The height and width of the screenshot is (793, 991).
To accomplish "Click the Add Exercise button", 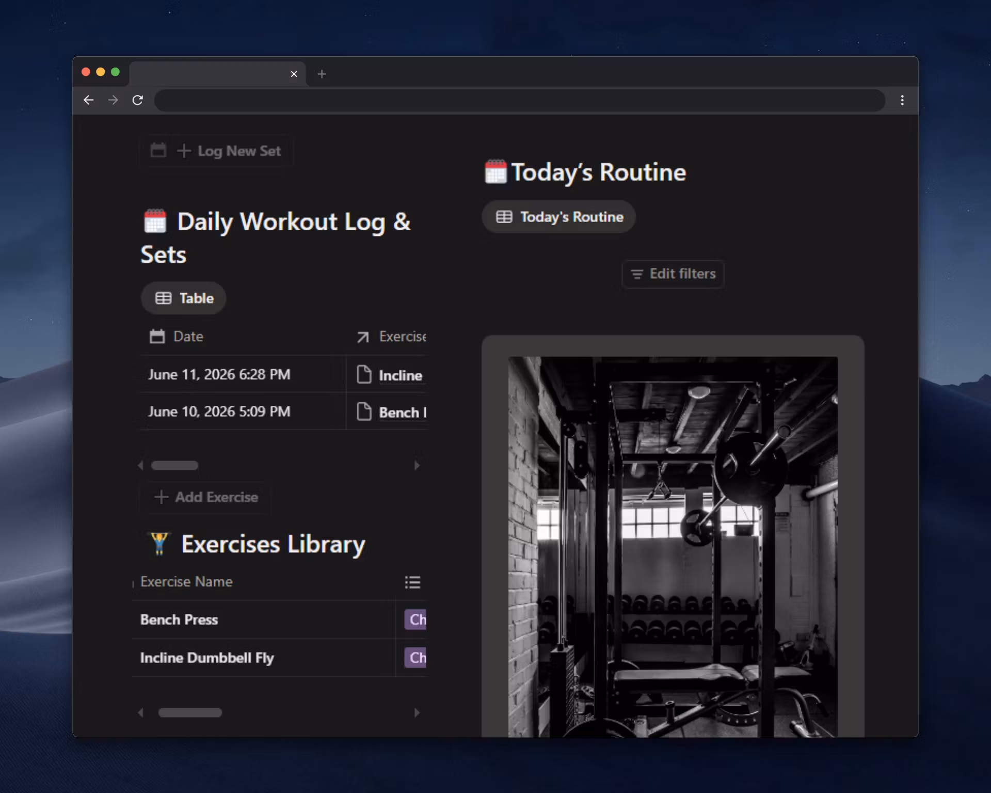I will click(206, 497).
